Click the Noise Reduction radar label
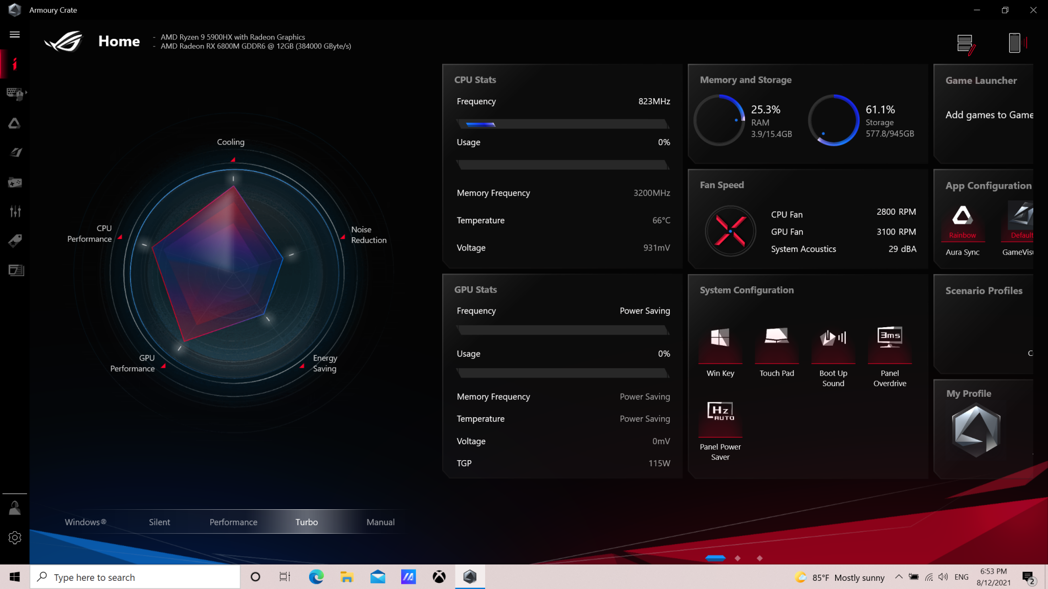Viewport: 1048px width, 589px height. tap(368, 235)
